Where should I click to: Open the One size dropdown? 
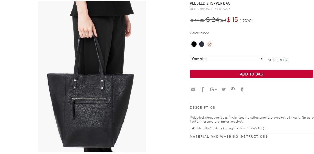227,59
